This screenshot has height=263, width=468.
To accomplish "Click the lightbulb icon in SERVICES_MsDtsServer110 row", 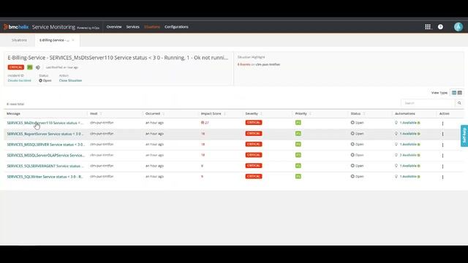I will point(396,123).
